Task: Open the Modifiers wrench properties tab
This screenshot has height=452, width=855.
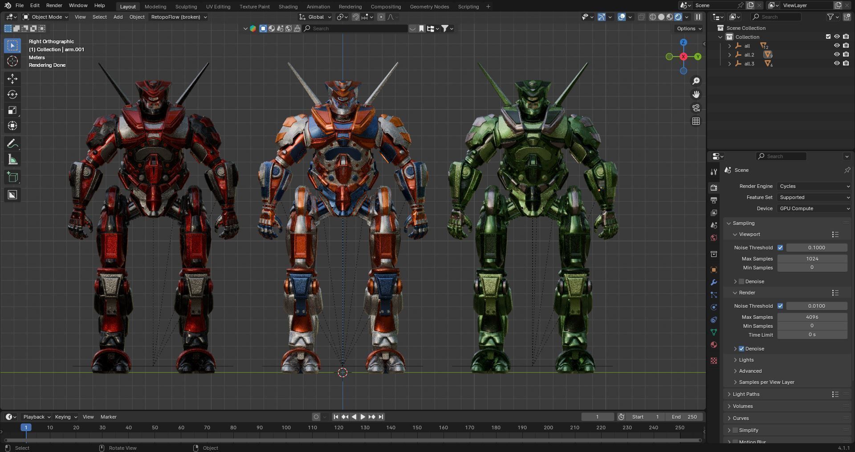Action: 714,282
